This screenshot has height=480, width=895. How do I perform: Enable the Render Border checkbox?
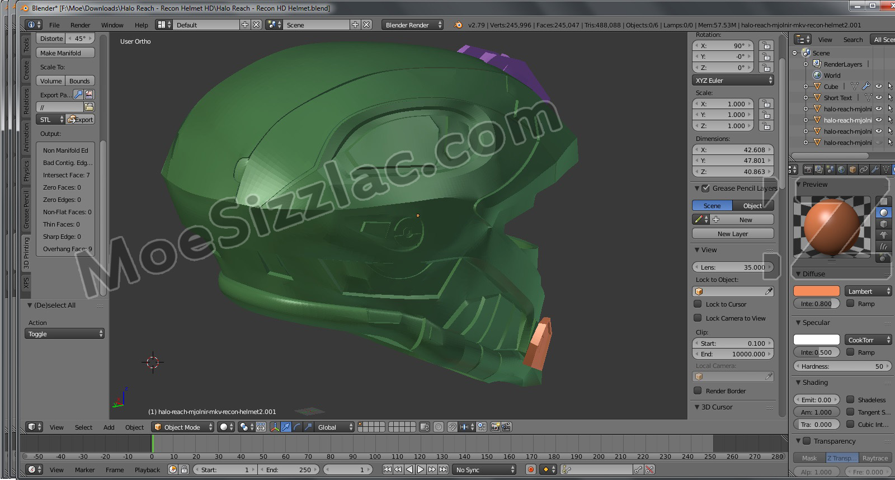click(x=698, y=391)
